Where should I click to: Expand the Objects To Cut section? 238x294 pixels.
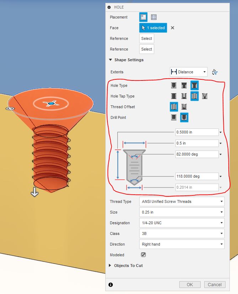(x=110, y=266)
